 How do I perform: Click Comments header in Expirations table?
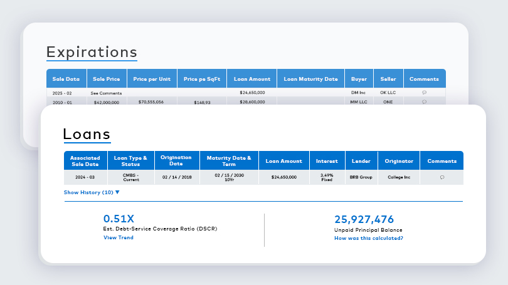[425, 78]
